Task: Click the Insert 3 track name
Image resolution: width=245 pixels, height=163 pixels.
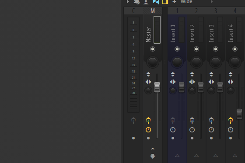Action: 211,33
